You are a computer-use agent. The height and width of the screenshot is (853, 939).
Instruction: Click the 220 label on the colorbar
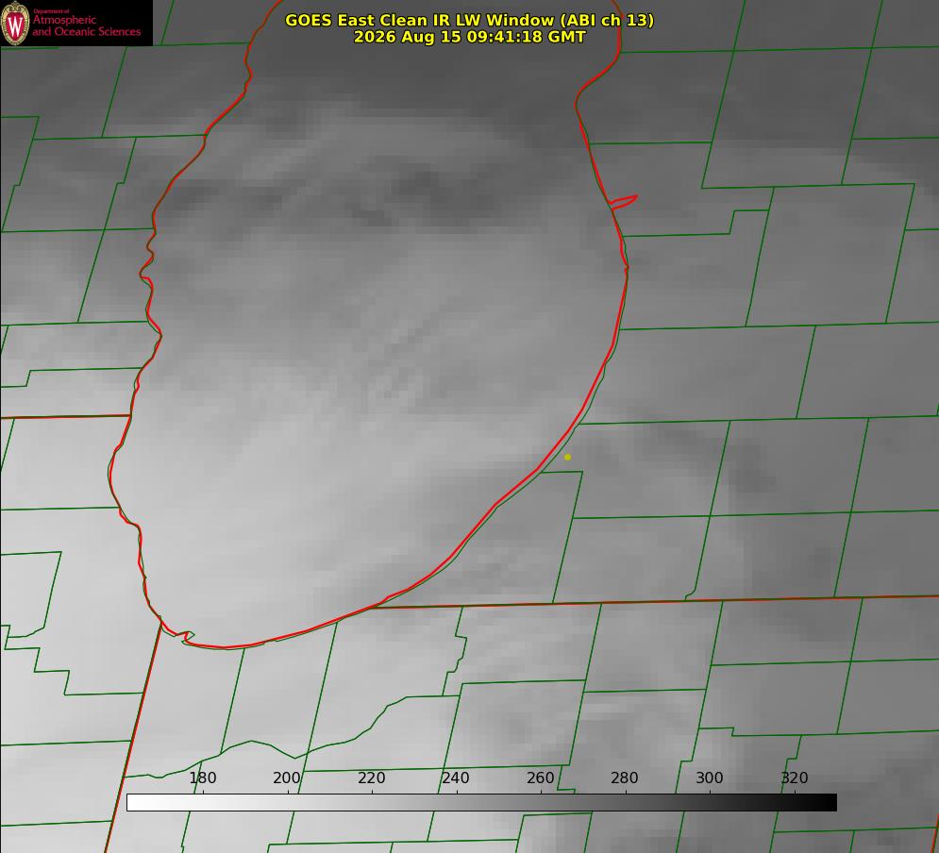(372, 778)
